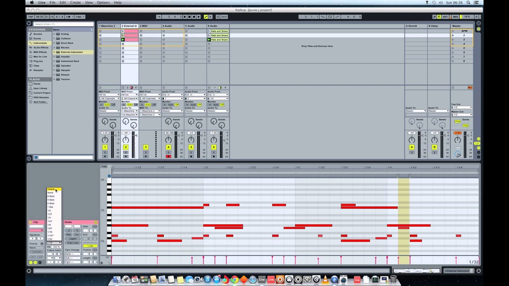Toggle the KEY map mode switch
The height and width of the screenshot is (286, 509).
tap(445, 17)
